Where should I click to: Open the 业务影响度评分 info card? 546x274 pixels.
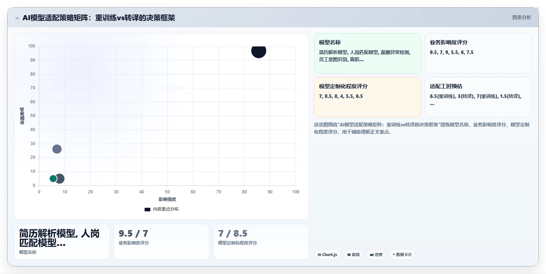[x=478, y=53]
